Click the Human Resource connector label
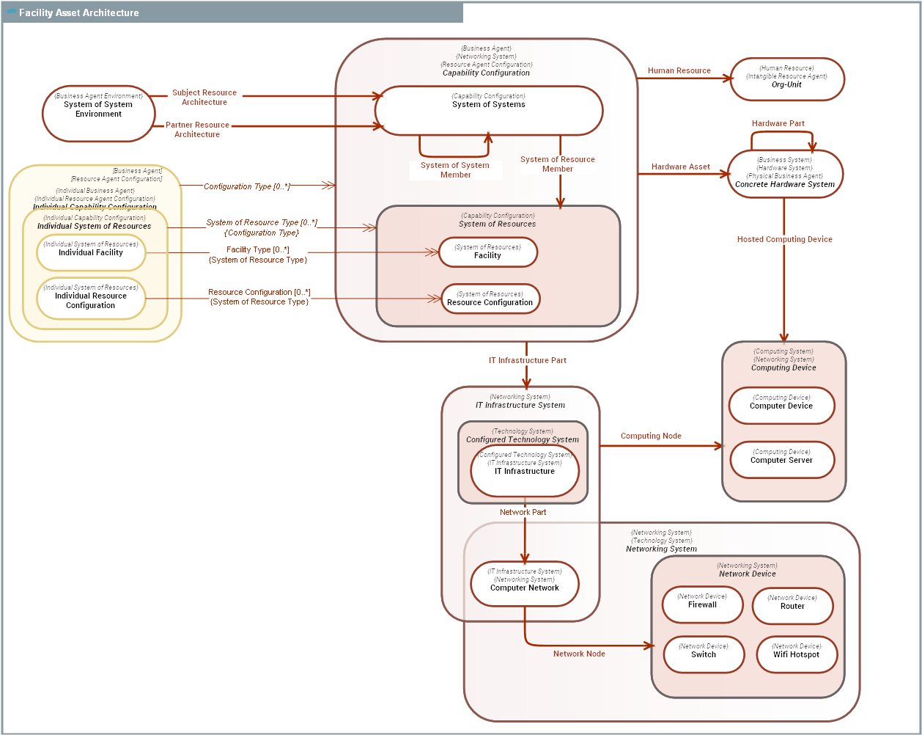Image resolution: width=922 pixels, height=735 pixels. (678, 70)
